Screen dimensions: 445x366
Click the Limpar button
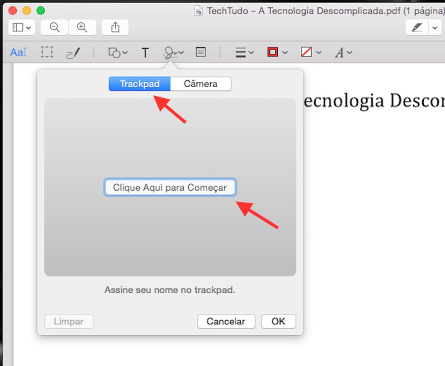[x=69, y=321]
